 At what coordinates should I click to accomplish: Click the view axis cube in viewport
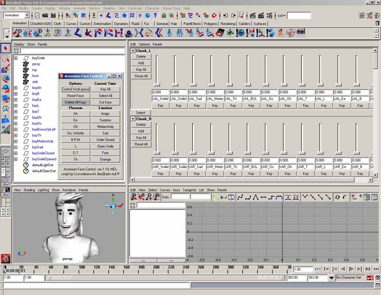click(x=112, y=206)
